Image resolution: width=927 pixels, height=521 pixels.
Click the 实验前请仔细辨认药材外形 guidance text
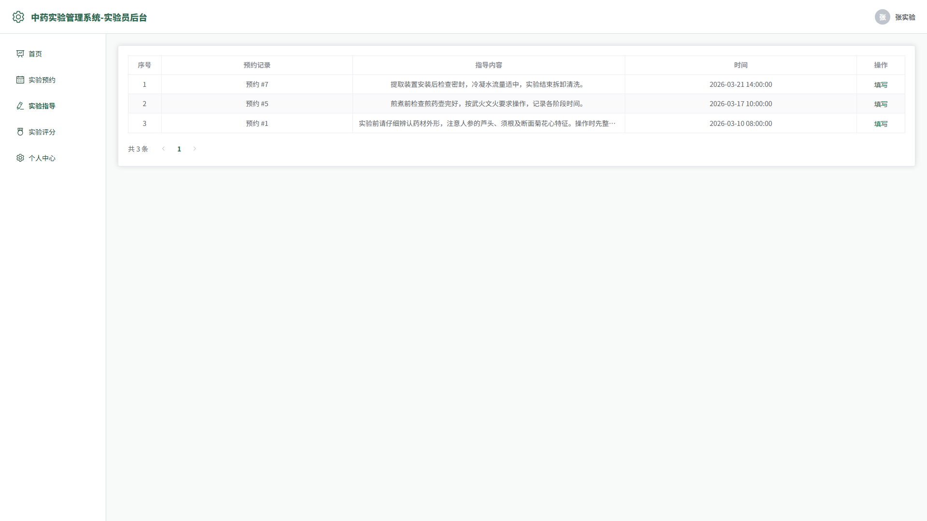coord(487,123)
